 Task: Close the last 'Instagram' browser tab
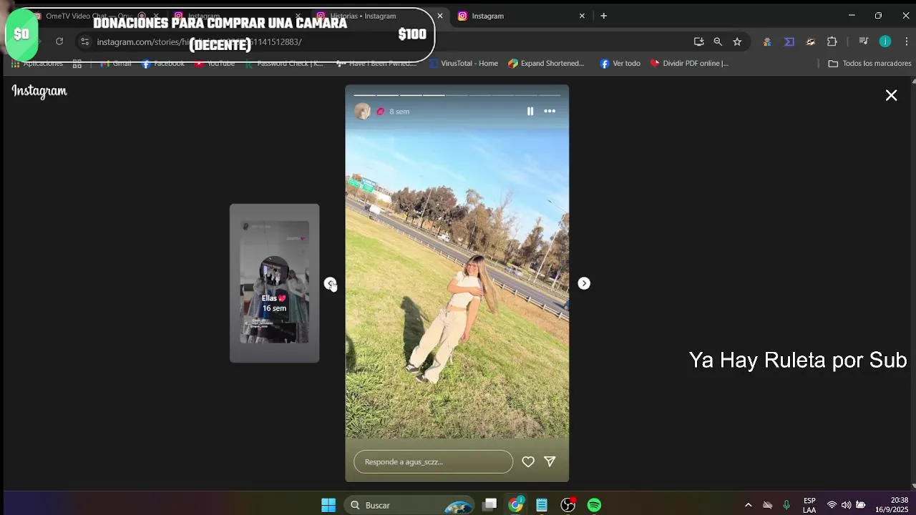click(582, 16)
